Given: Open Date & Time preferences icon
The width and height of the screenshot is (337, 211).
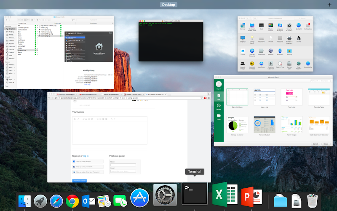Looking at the screenshot, I should [x=280, y=65].
